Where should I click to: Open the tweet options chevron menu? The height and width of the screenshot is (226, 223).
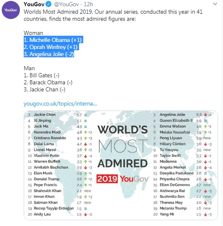tap(215, 4)
